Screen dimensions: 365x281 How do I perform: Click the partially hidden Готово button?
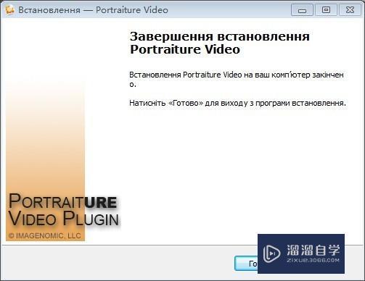pos(246,264)
